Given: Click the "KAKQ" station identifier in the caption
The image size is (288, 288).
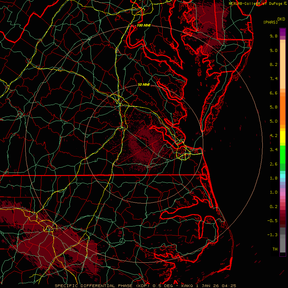Looking at the screenshot, I should [x=187, y=286].
